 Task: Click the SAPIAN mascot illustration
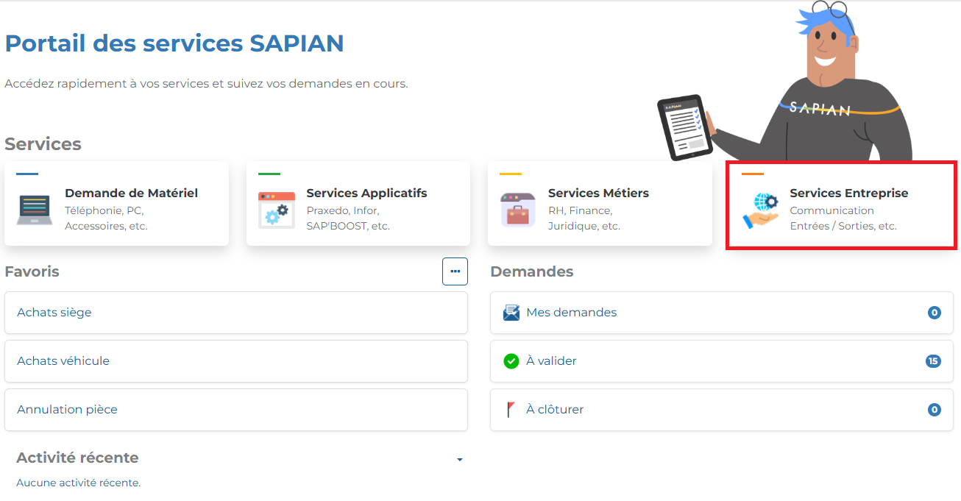coord(786,81)
